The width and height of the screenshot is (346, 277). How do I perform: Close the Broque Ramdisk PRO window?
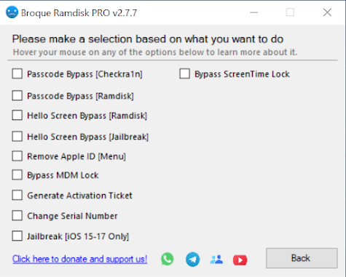327,12
